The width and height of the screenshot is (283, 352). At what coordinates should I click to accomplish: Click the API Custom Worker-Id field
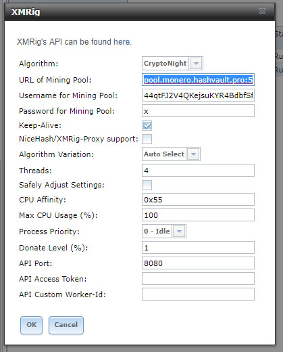(x=198, y=294)
